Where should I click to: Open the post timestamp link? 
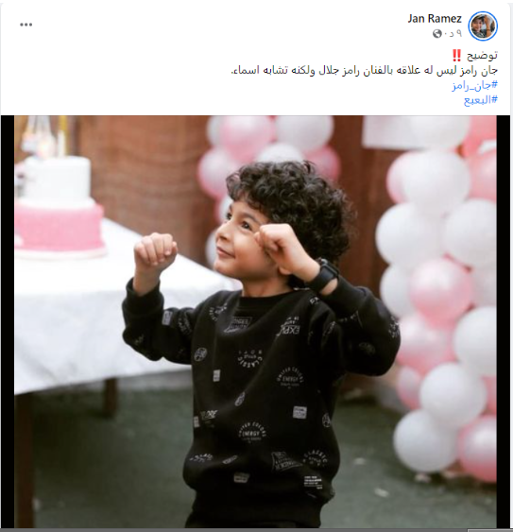(453, 34)
